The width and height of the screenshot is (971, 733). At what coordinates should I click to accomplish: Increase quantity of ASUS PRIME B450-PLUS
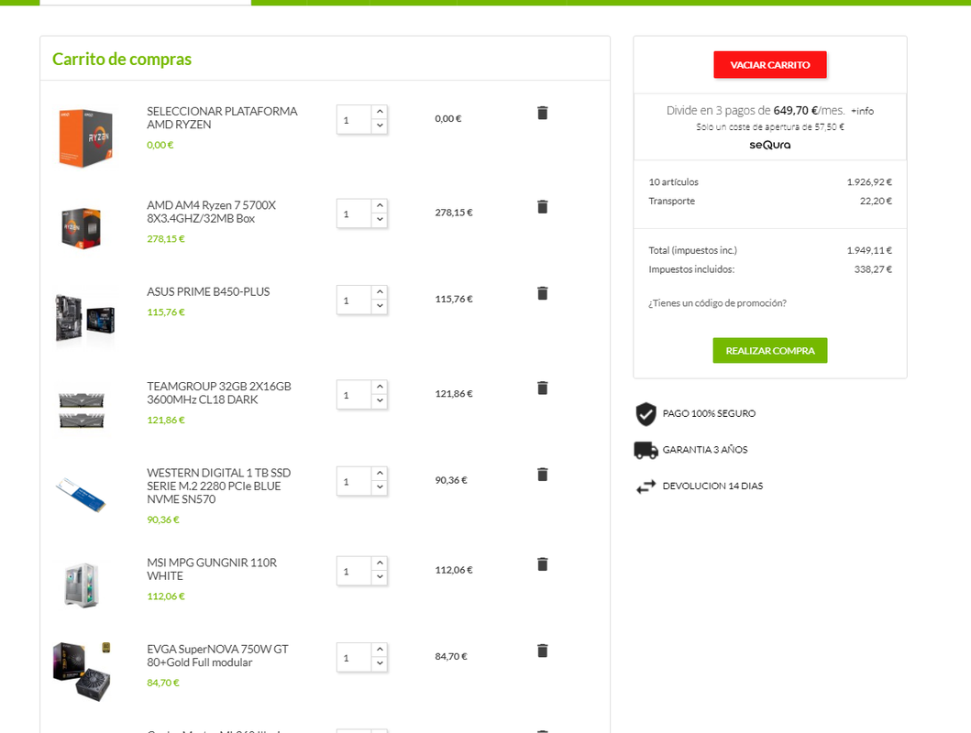(x=380, y=292)
